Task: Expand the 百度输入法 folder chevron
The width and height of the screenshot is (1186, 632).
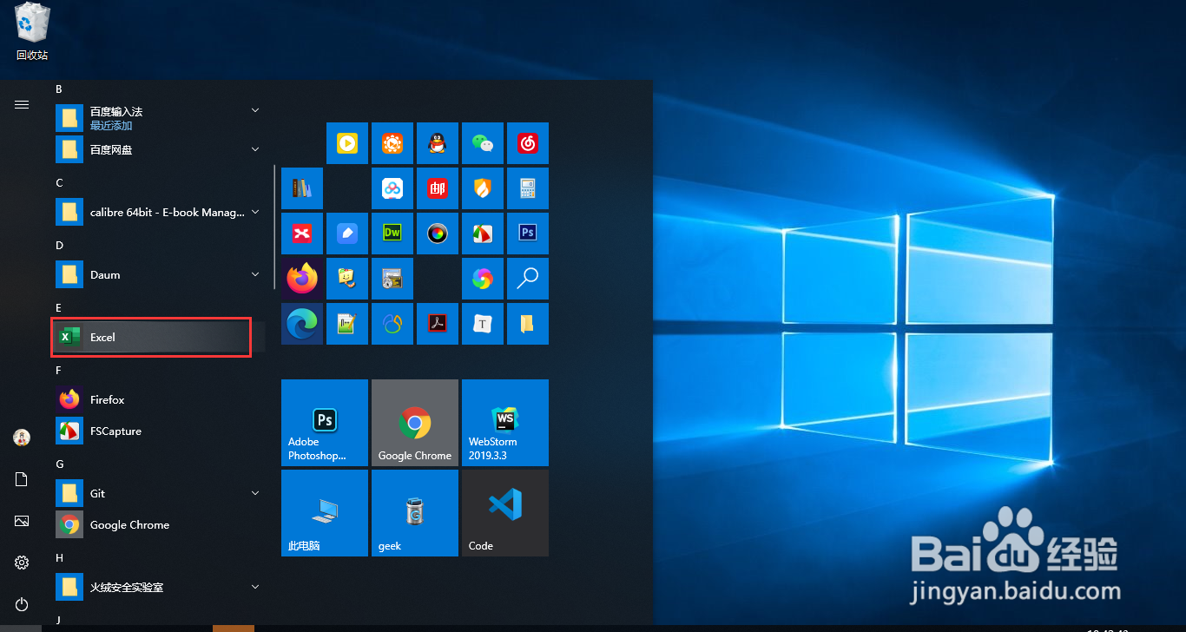Action: [255, 110]
